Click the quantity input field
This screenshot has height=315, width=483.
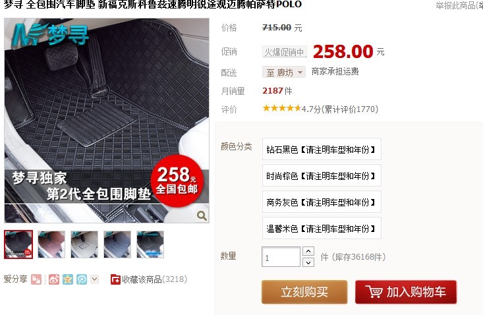(281, 257)
